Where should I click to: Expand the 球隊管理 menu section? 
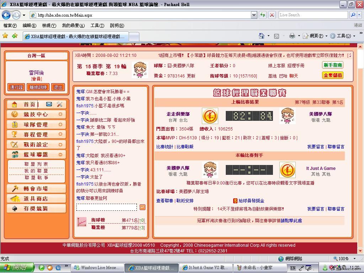point(60,124)
